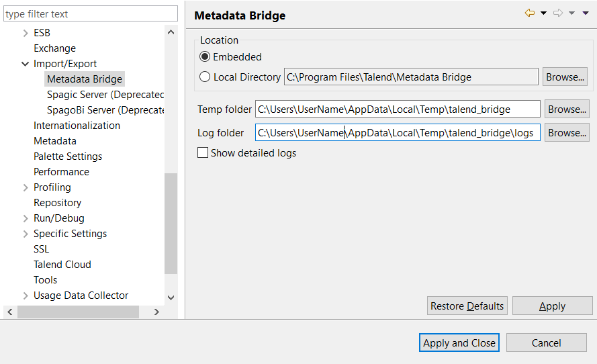Viewport: 597px width, 364px height.
Task: Open the Talend Cloud preferences page
Action: point(62,265)
